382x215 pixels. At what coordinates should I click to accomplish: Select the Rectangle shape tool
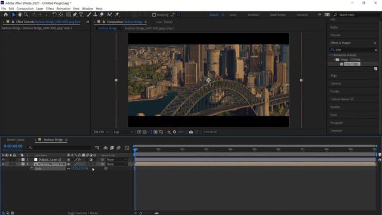tap(69, 14)
